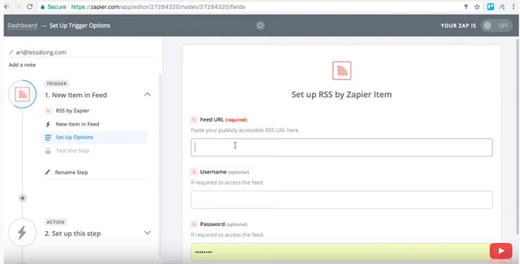Click the RSS icon next to Password label
The width and height of the screenshot is (520, 264).
point(194,224)
